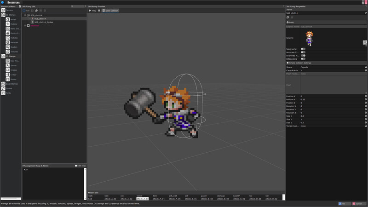The width and height of the screenshot is (368, 207).
Task: Collapse the SGB_chr014 folder in stamp list
Action: (x=25, y=15)
